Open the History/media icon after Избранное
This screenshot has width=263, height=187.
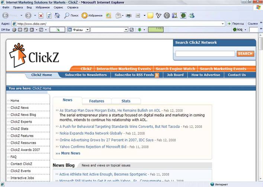pos(109,16)
